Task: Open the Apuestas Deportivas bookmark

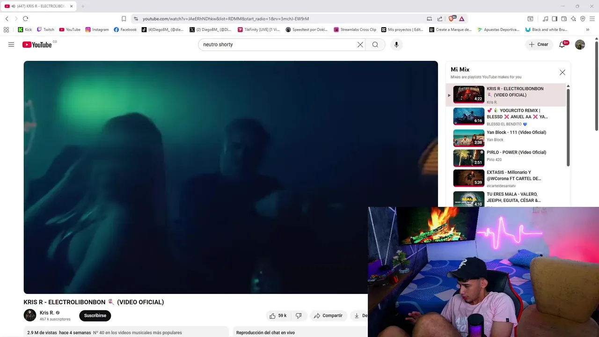Action: click(x=498, y=29)
